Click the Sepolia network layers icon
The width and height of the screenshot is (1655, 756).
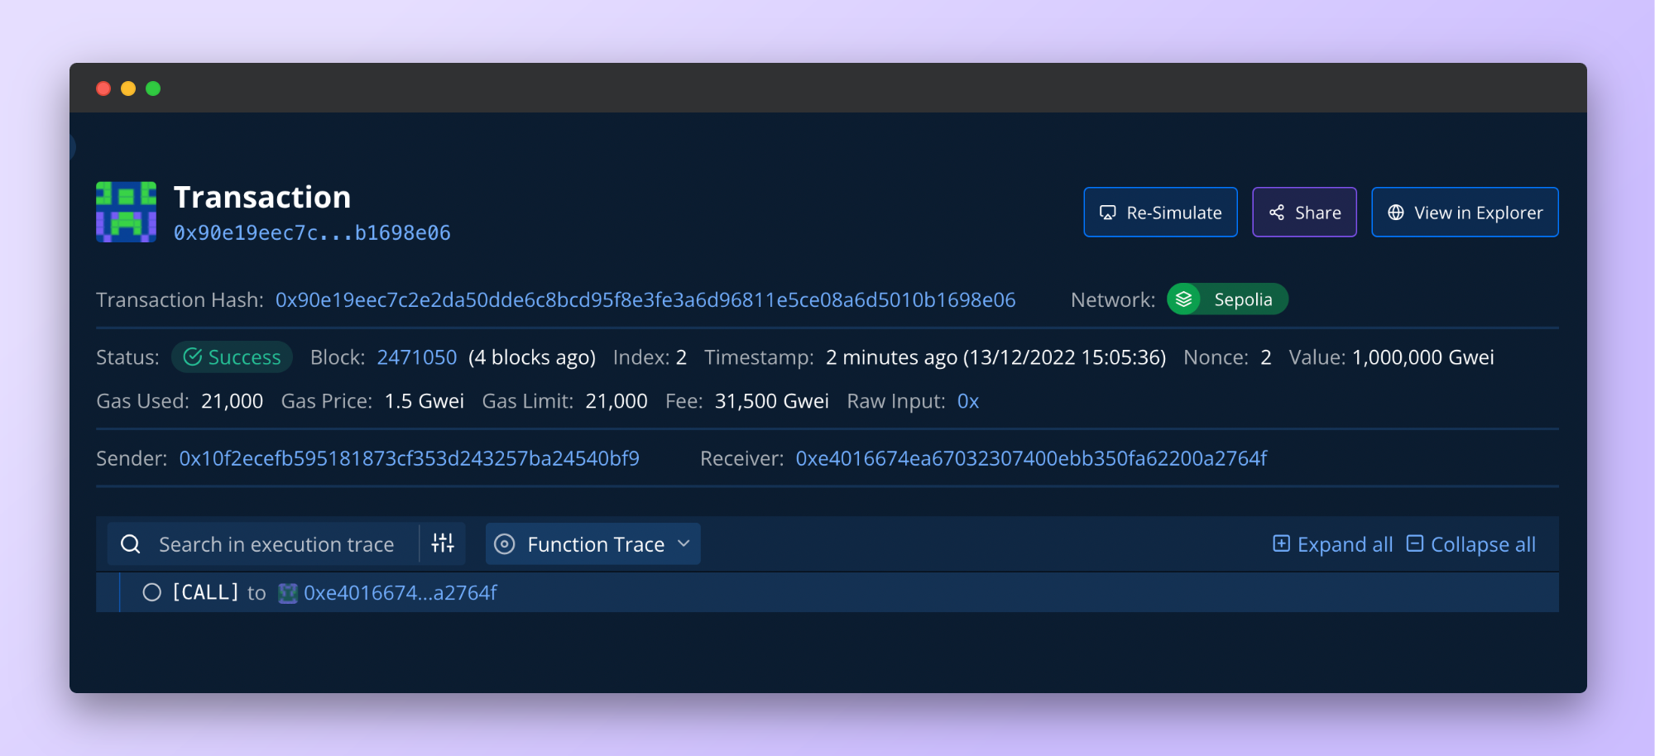tap(1184, 299)
